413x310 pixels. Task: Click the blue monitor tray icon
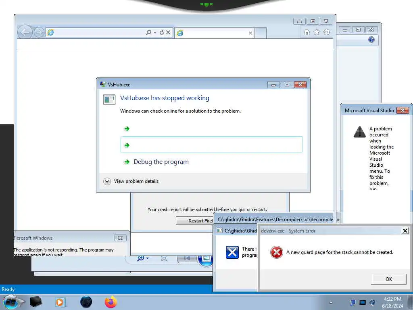[363, 302]
